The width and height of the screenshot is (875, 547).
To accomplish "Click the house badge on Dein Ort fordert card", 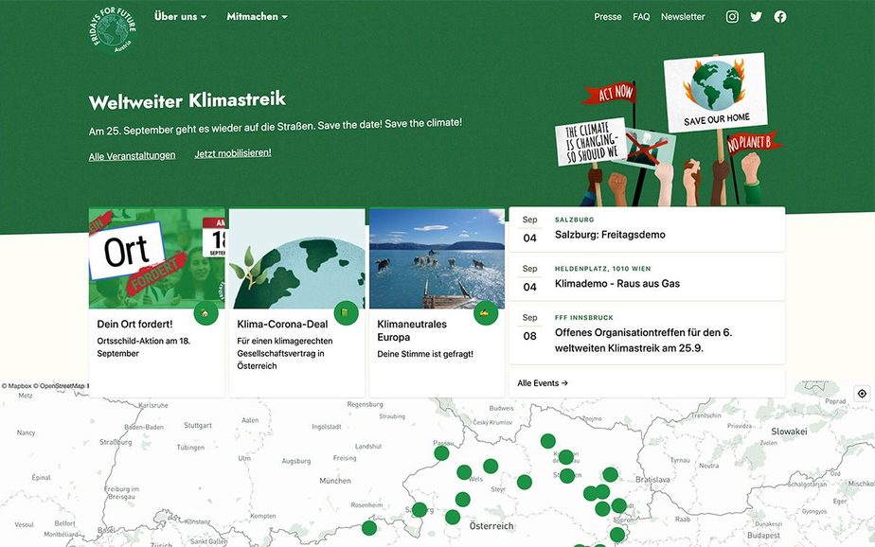I will point(206,313).
